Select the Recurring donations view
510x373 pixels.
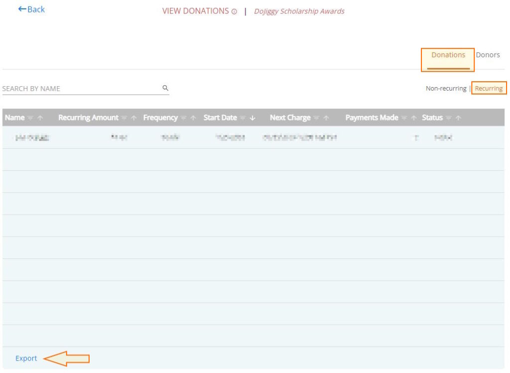pyautogui.click(x=489, y=88)
